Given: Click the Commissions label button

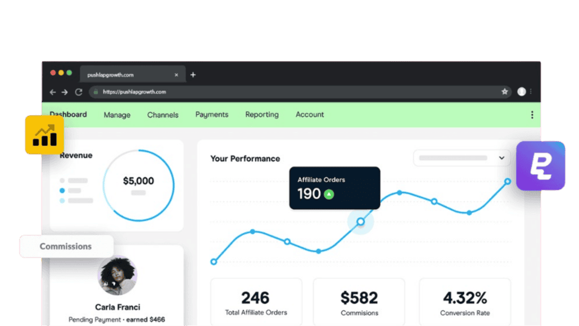Looking at the screenshot, I should (66, 247).
